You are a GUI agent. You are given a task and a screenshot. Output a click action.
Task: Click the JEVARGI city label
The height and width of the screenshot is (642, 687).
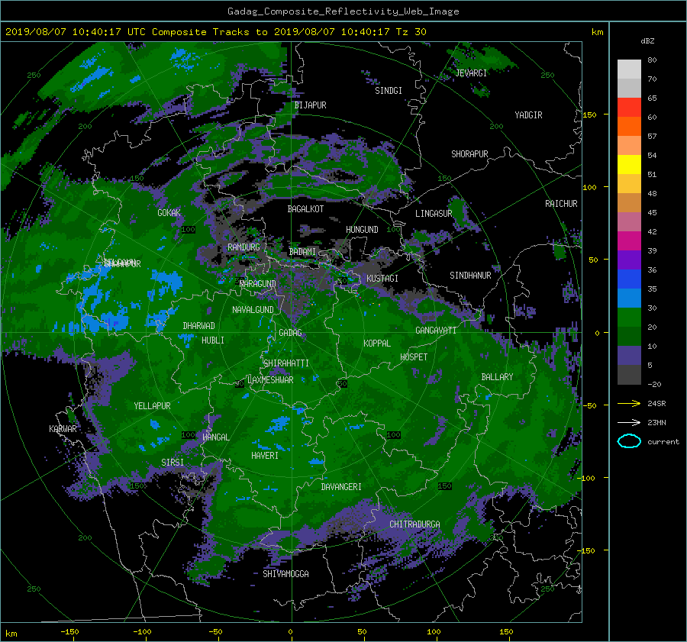pos(471,73)
